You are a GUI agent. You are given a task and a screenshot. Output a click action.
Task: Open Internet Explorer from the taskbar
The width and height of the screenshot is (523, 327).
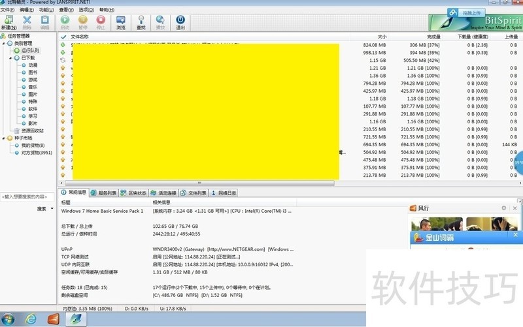pyautogui.click(x=31, y=319)
